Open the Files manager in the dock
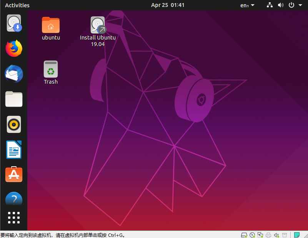Image resolution: width=308 pixels, height=238 pixels. click(x=14, y=99)
